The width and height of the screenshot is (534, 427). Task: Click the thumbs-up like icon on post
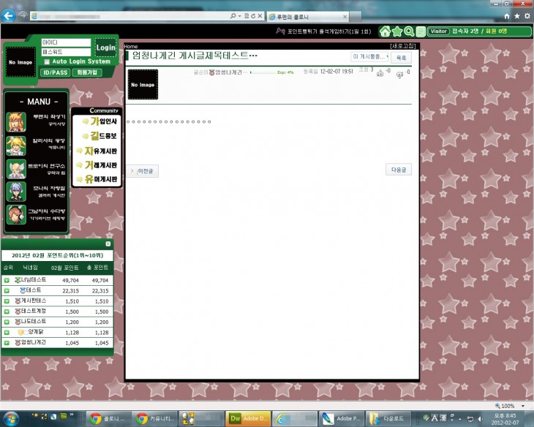[x=380, y=73]
